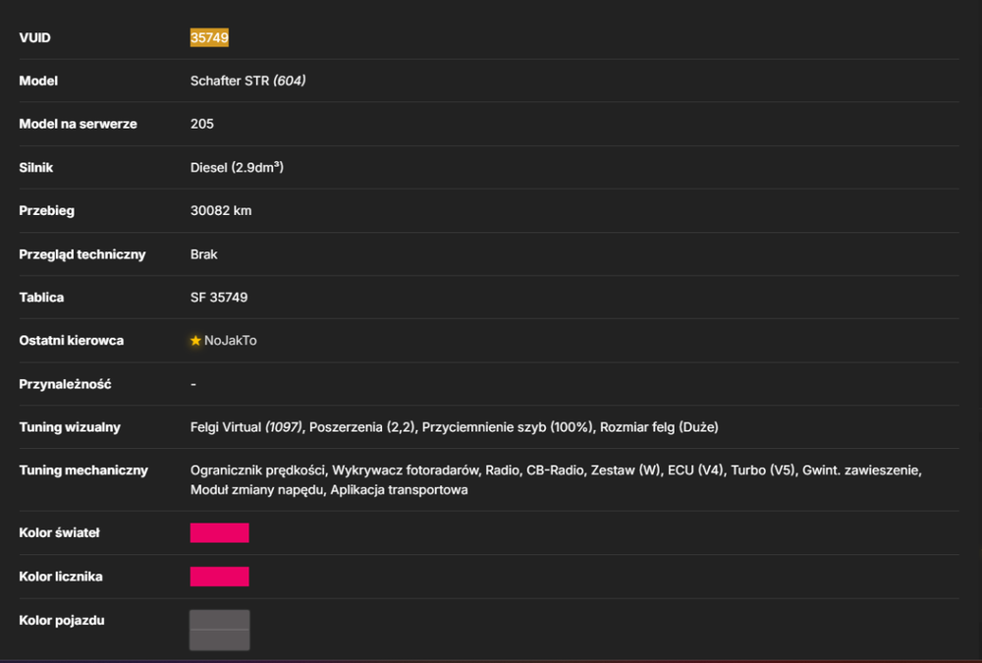Click the gray Kolor pojazdu swatch
Screen dimensions: 982x663
click(219, 630)
